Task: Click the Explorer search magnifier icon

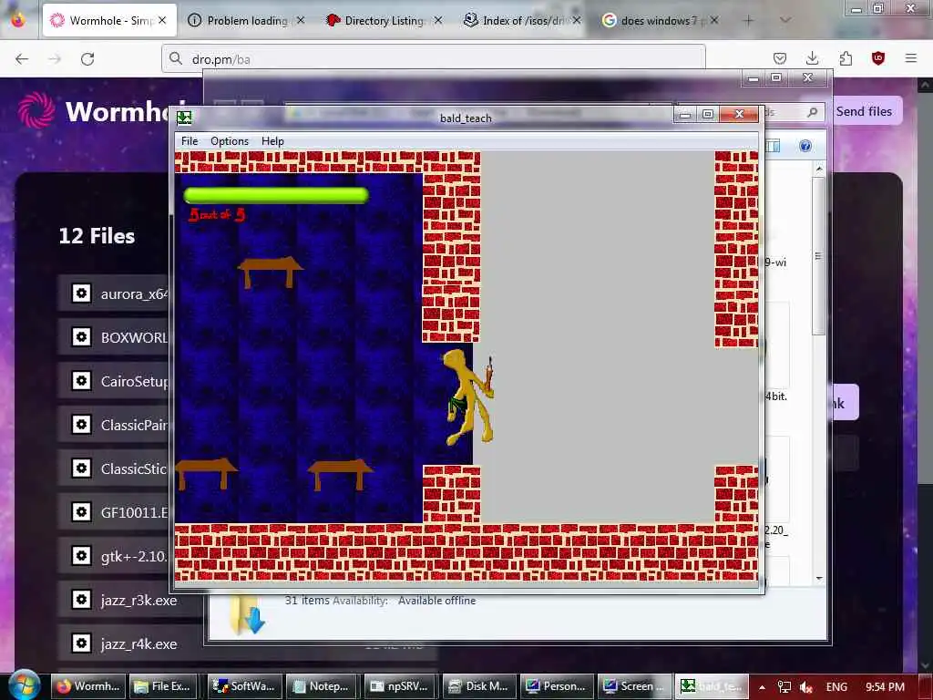Action: click(812, 112)
